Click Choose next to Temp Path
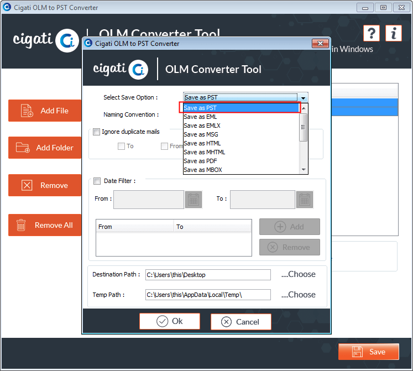Image resolution: width=413 pixels, height=371 pixels. coord(299,294)
